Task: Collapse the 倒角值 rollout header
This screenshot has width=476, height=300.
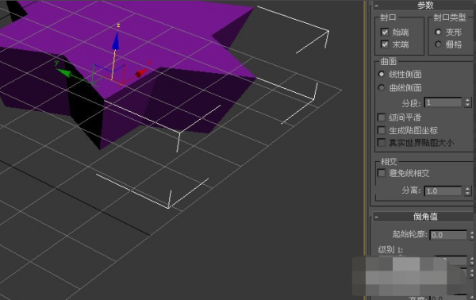Action: pos(425,217)
